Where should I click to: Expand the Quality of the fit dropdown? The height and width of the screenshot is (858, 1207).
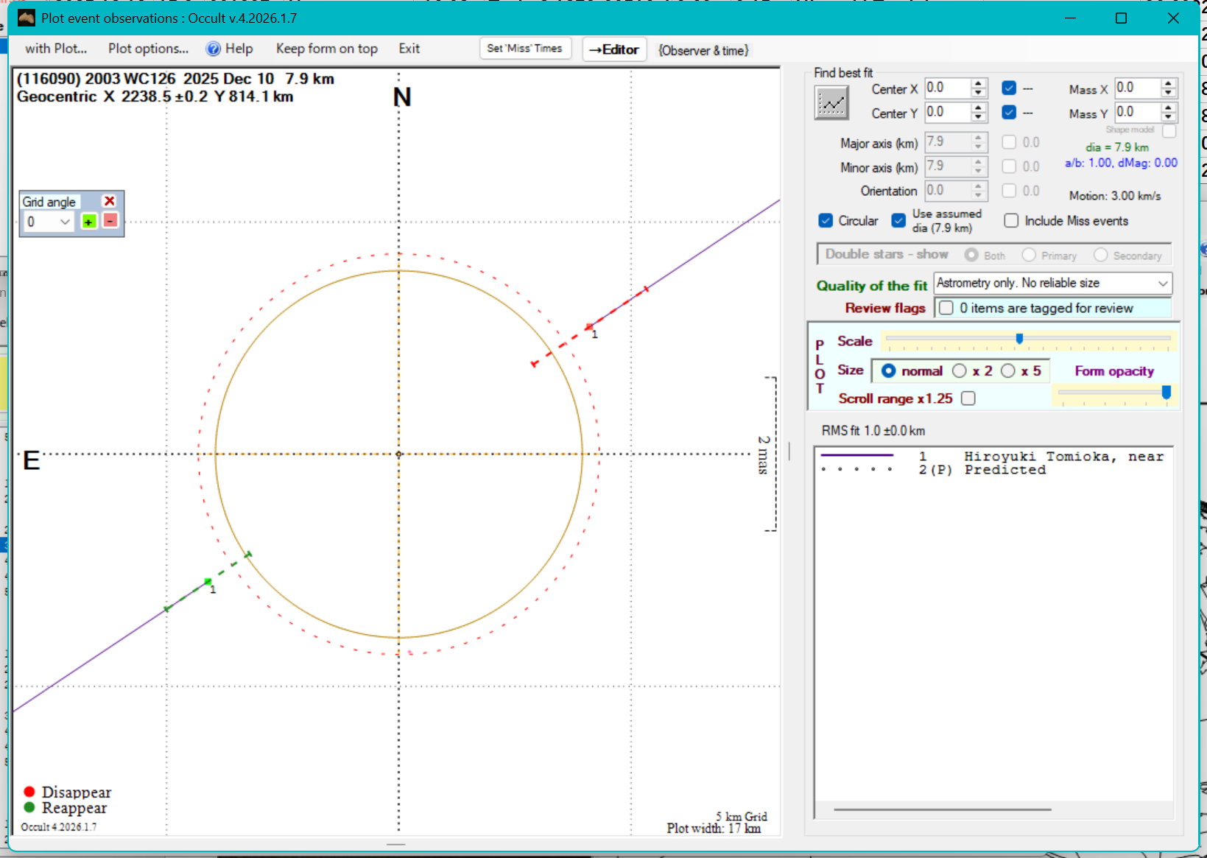pyautogui.click(x=1162, y=284)
